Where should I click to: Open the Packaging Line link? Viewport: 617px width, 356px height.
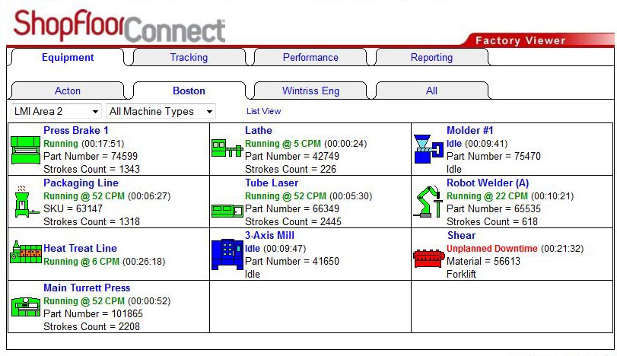pyautogui.click(x=81, y=183)
